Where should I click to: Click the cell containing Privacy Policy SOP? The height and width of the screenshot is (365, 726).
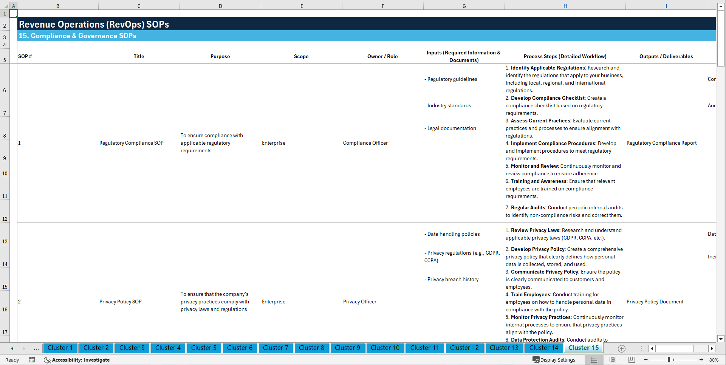pos(120,302)
